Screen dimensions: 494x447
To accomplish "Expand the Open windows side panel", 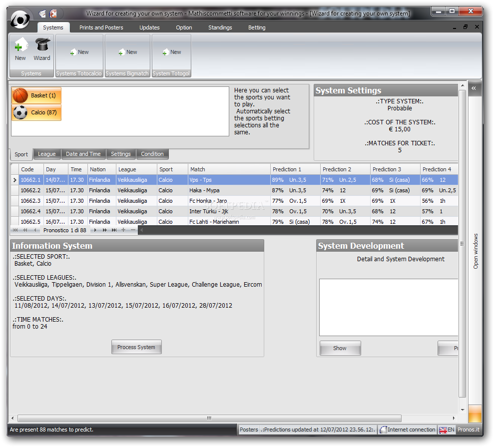I will (474, 88).
